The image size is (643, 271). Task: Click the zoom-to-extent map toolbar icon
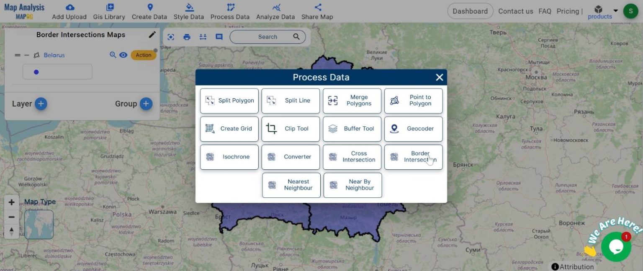pos(171,37)
